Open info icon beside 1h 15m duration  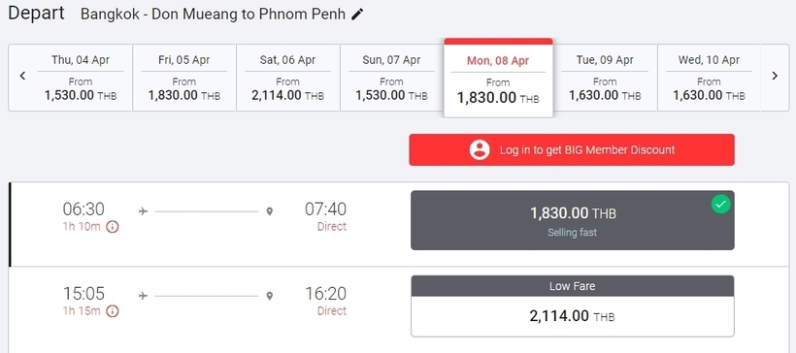point(113,311)
